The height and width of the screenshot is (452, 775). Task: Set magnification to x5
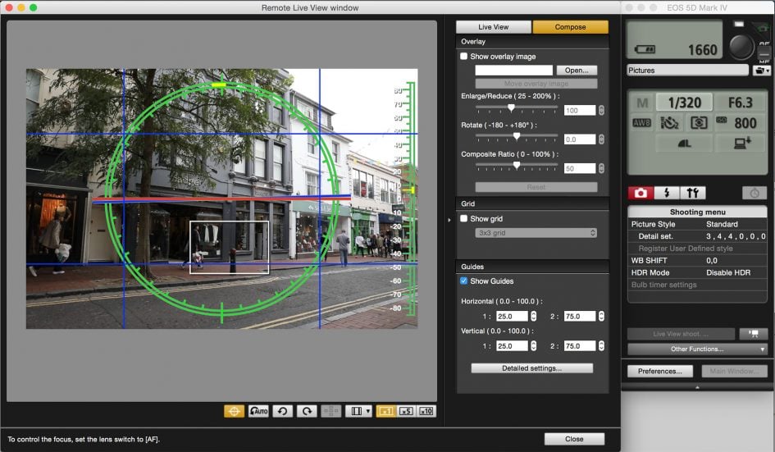click(406, 411)
